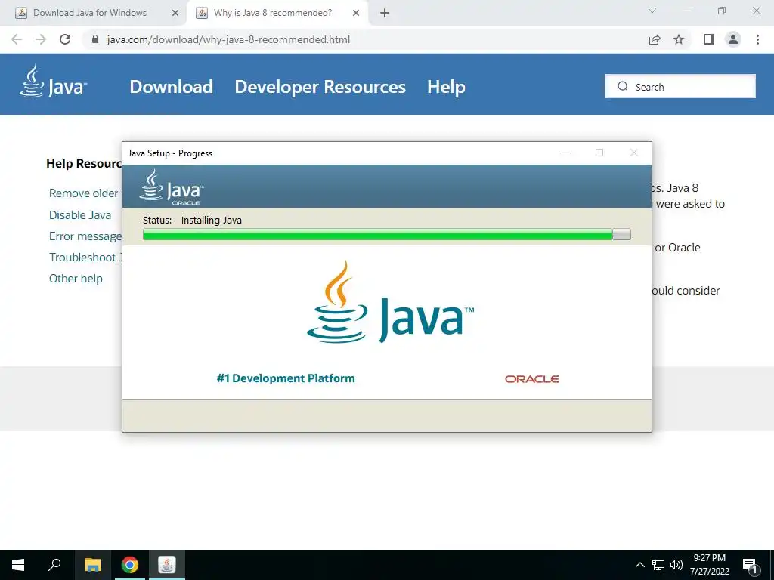Minimize the Java Setup - Progress window
774x580 pixels.
pyautogui.click(x=565, y=153)
